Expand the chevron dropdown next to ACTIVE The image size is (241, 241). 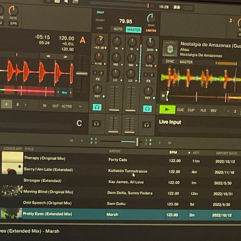tap(80, 106)
